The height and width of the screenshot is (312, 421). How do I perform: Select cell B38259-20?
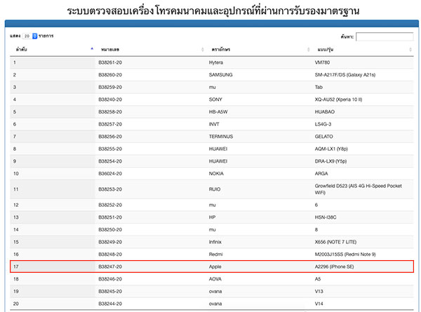[110, 87]
